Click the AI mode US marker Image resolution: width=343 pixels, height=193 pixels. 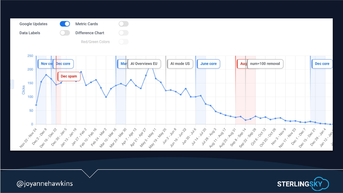pos(180,64)
